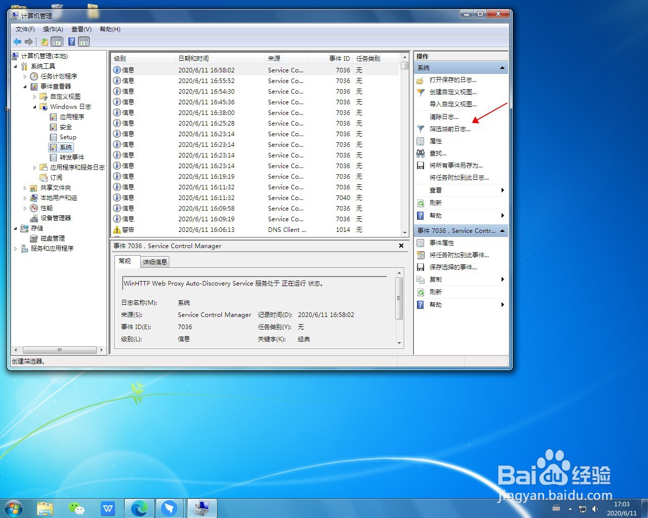
Task: Expand the 共享文件夹 tree node
Action: (25, 188)
